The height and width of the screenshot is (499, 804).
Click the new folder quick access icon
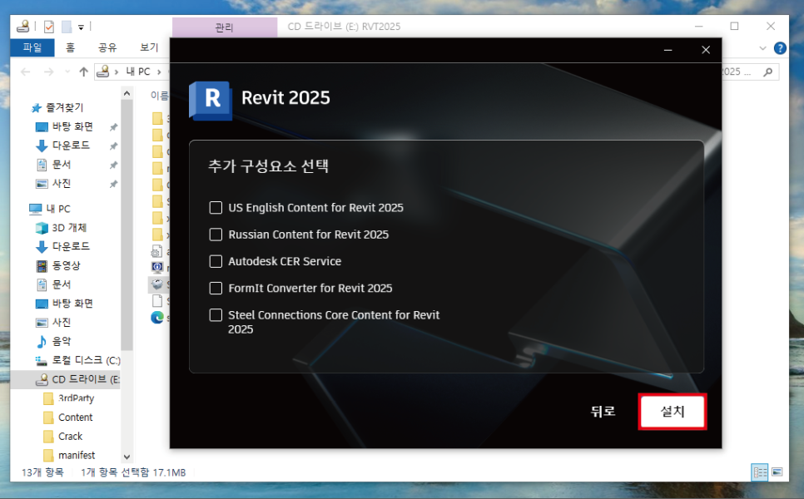[67, 27]
